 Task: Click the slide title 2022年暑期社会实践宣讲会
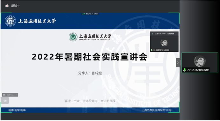pyautogui.click(x=89, y=57)
